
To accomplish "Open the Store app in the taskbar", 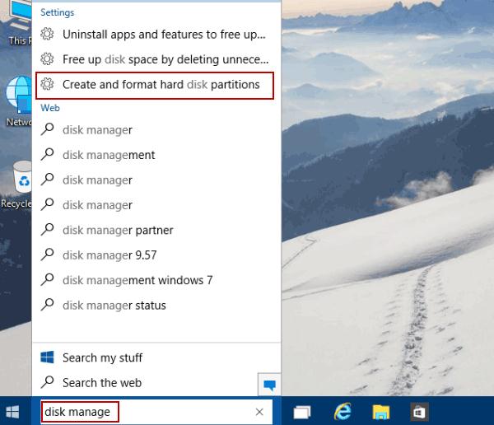I will 418,411.
